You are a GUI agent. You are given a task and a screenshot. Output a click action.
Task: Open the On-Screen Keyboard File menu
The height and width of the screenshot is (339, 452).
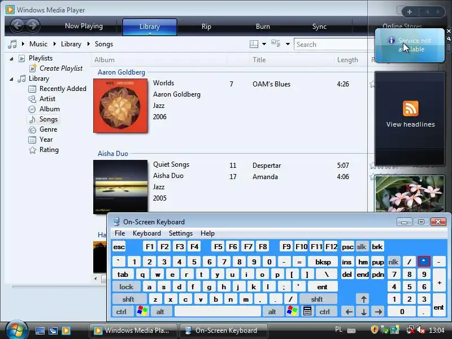pyautogui.click(x=120, y=233)
